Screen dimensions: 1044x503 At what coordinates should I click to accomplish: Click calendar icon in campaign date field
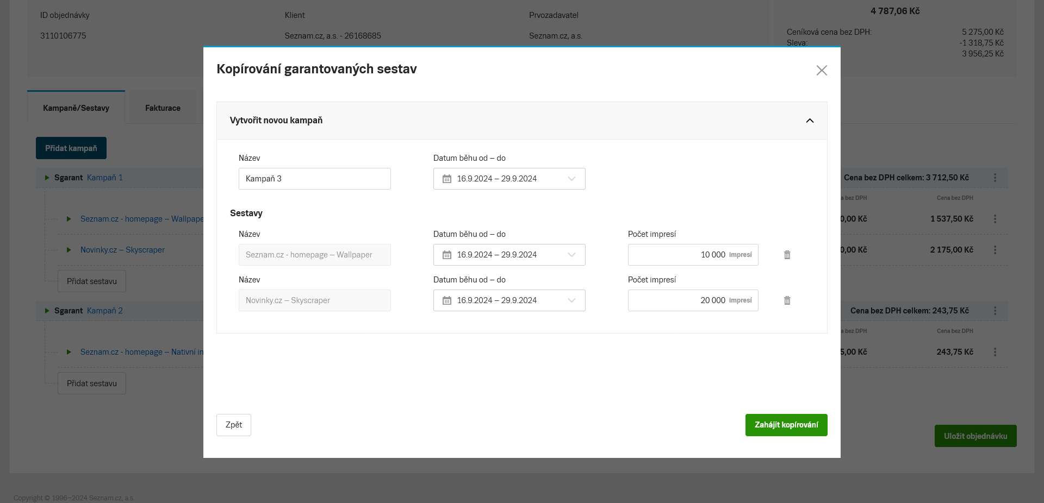447,179
